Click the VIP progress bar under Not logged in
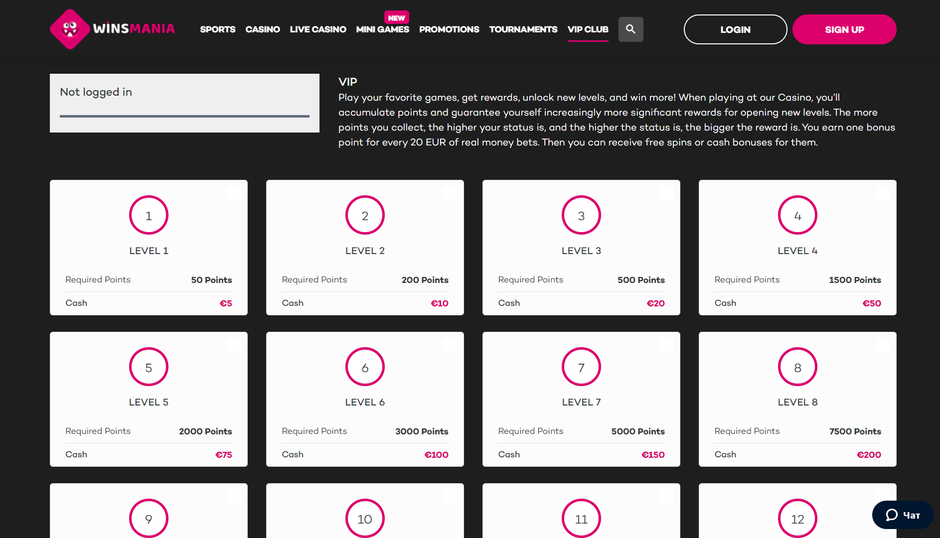 [184, 116]
